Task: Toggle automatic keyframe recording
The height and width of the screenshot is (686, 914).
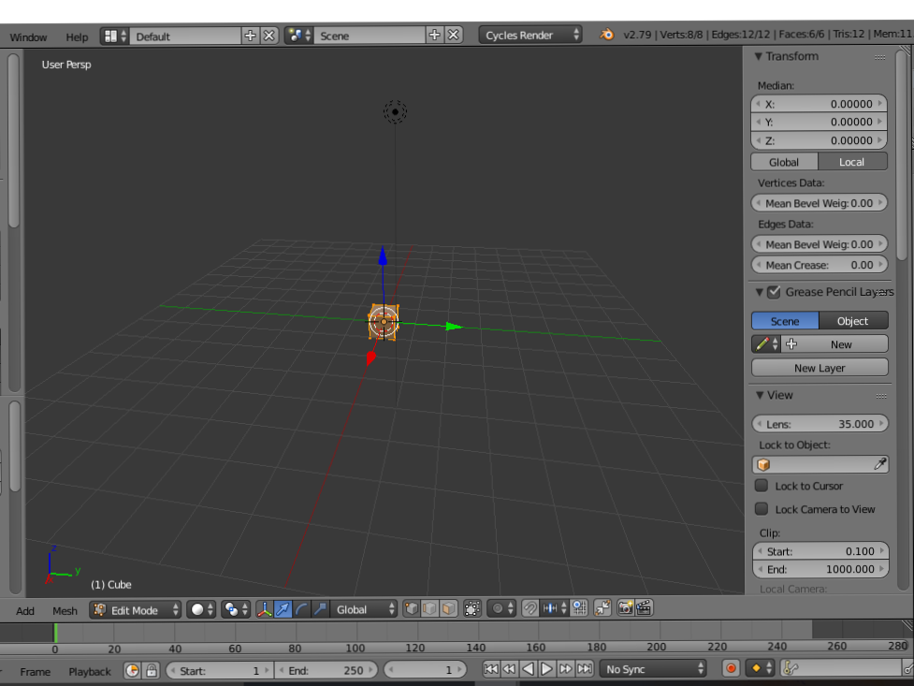Action: [x=730, y=667]
